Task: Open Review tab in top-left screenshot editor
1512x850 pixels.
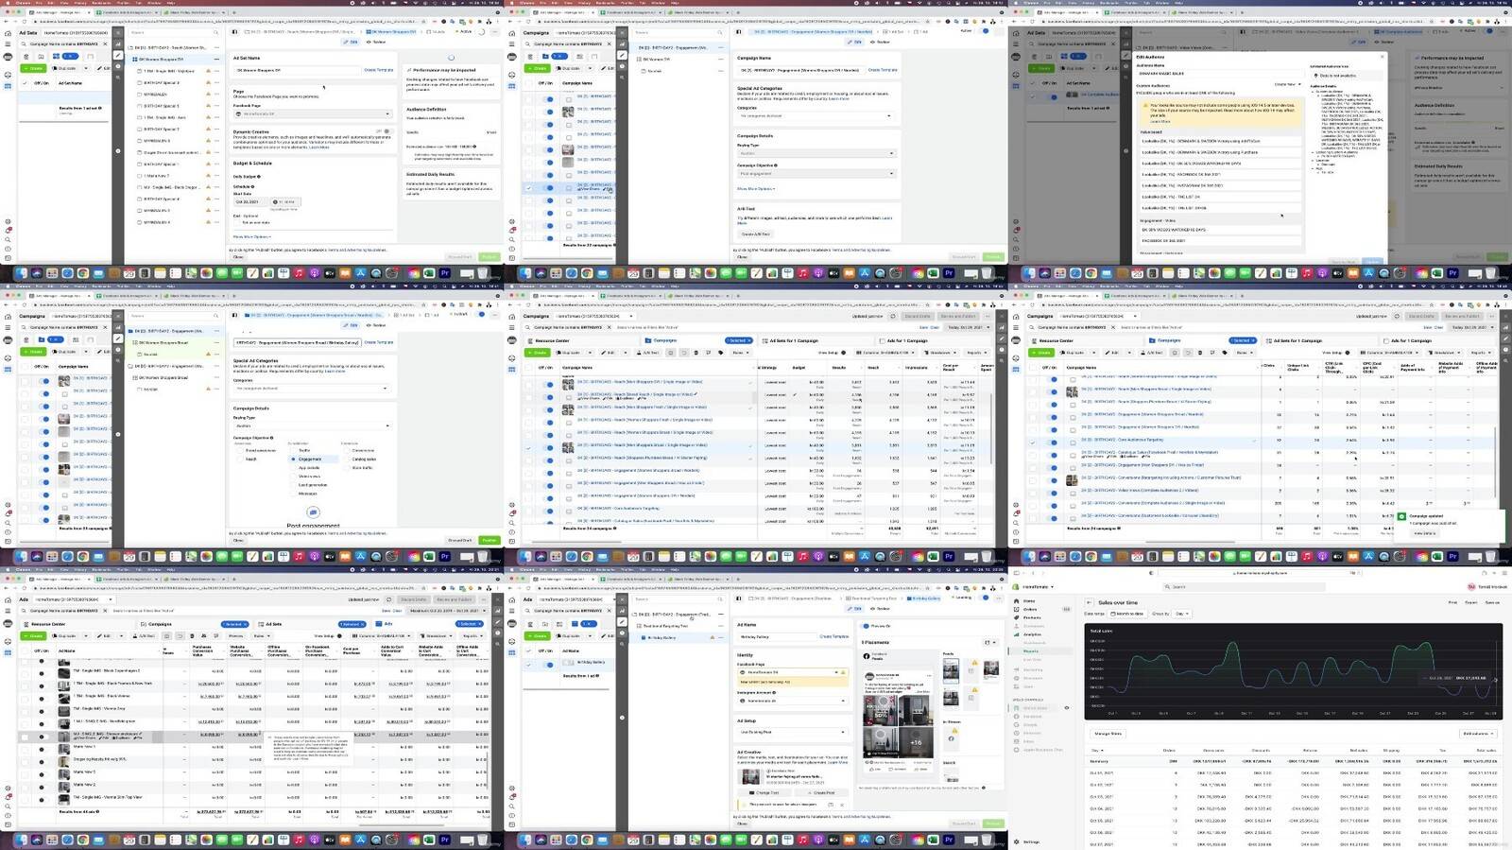Action: click(x=377, y=43)
